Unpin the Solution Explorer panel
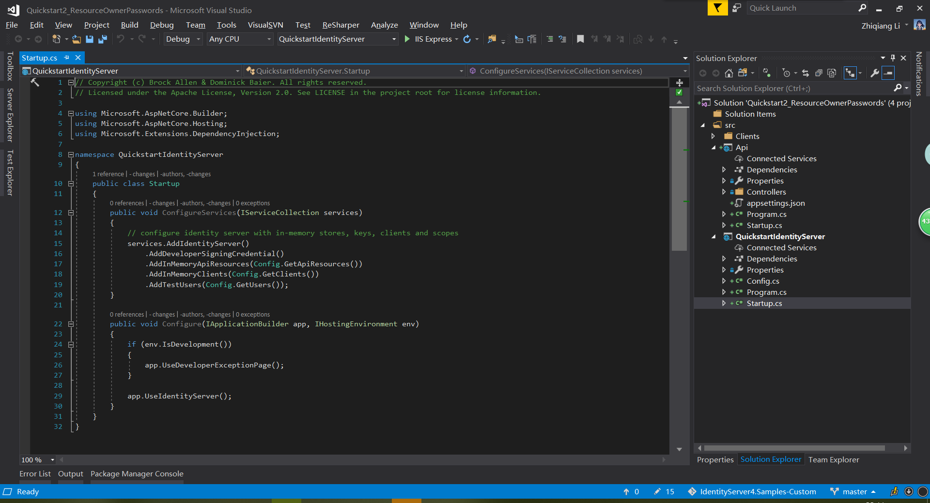This screenshot has width=930, height=503. click(893, 58)
